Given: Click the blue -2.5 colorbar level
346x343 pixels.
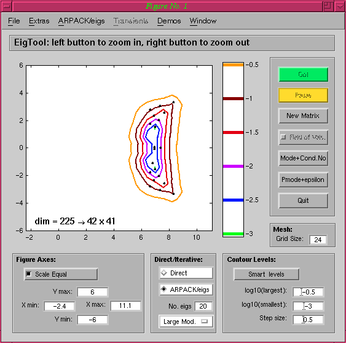Looking at the screenshot, I should tap(233, 200).
